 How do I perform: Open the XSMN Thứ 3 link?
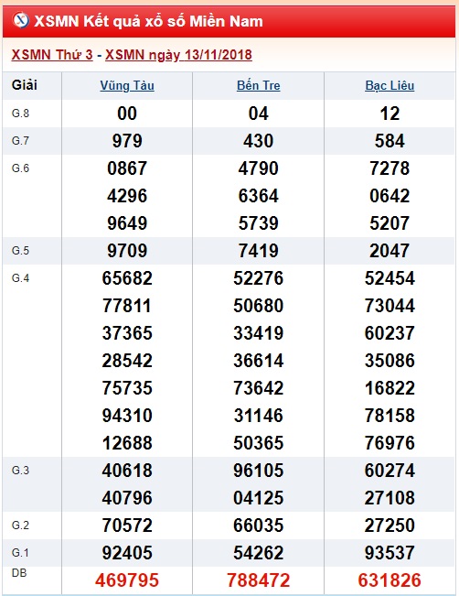(x=52, y=55)
